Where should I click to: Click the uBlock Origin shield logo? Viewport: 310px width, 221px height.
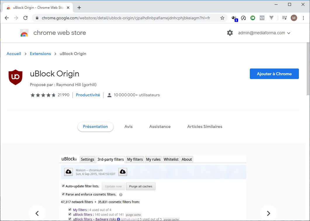coord(15,77)
